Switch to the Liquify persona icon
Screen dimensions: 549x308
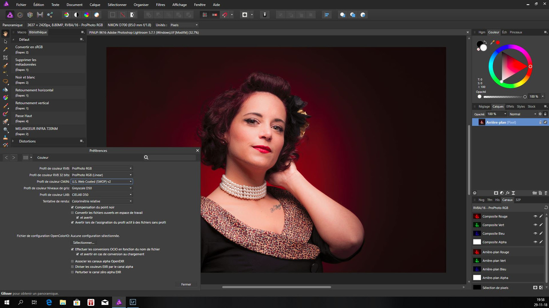pyautogui.click(x=20, y=15)
